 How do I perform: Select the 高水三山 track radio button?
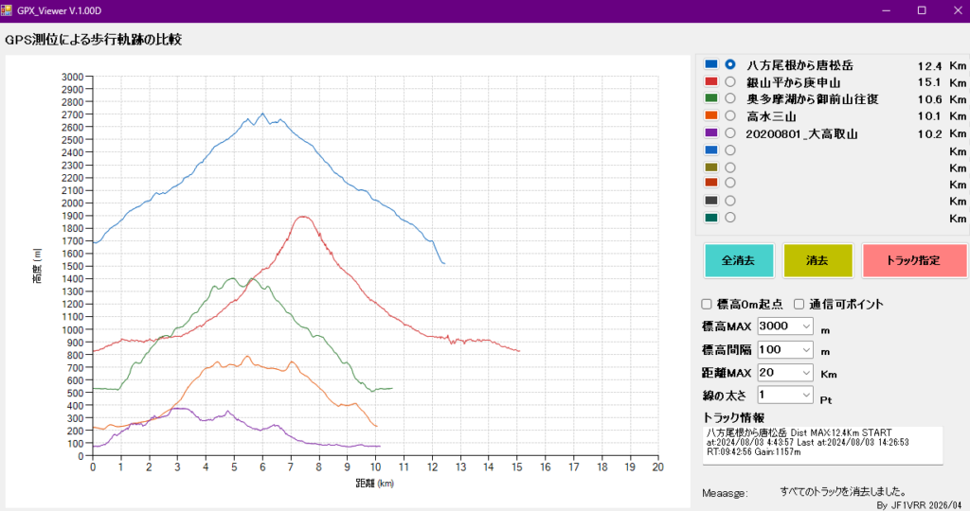(x=730, y=116)
